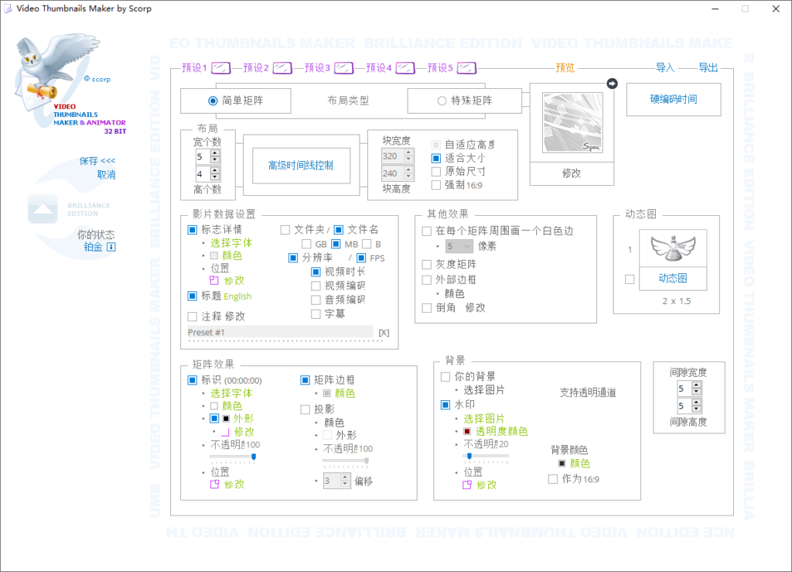Click 选择图片 under 水印
The image size is (792, 572).
point(484,419)
